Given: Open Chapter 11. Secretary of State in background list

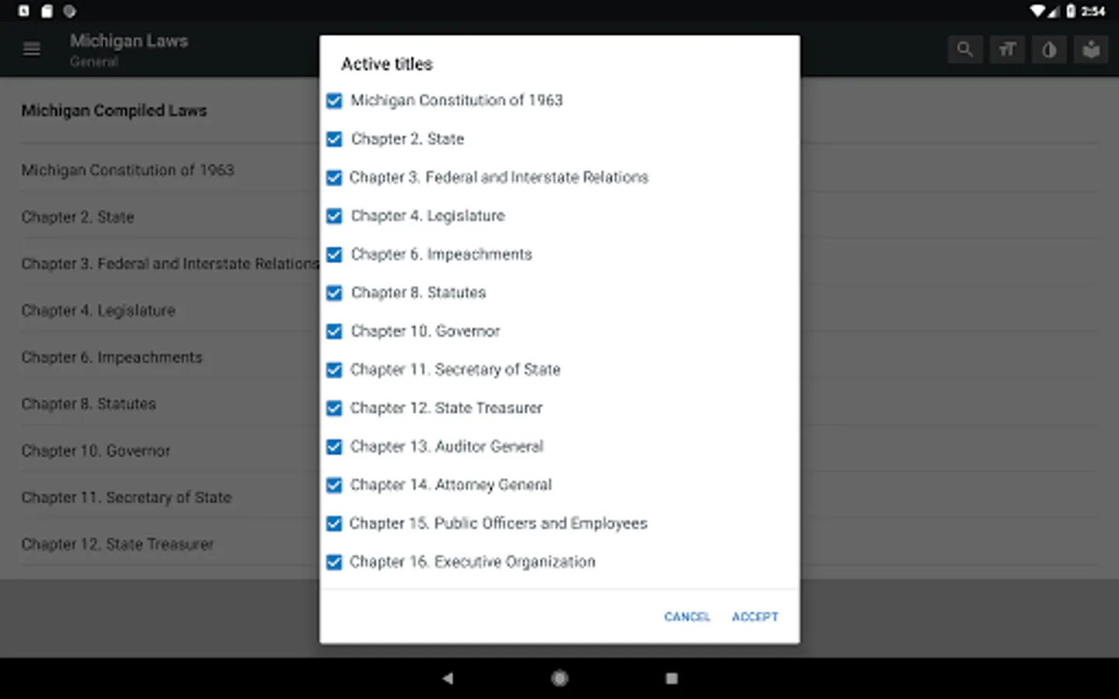Looking at the screenshot, I should tap(126, 497).
